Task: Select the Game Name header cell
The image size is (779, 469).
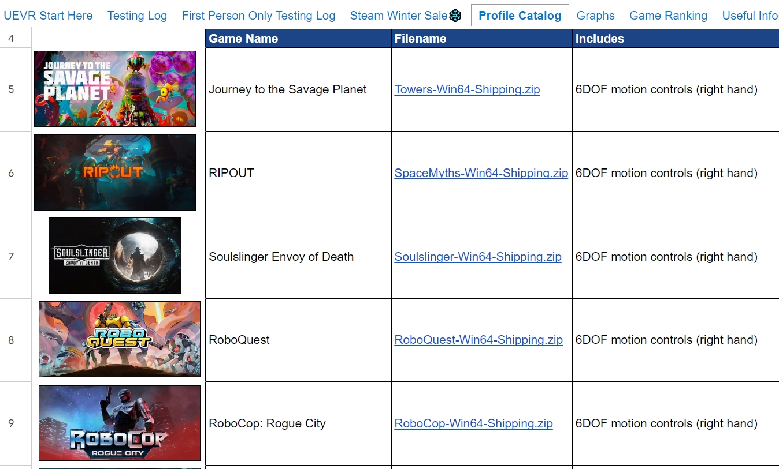Action: pos(298,39)
